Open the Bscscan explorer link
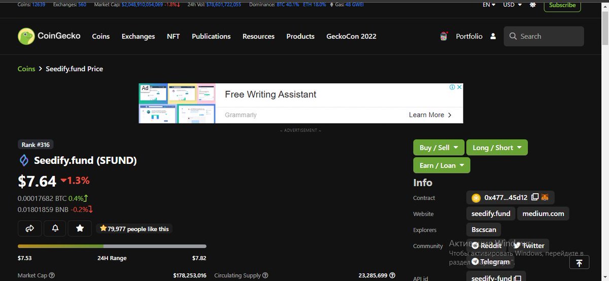The image size is (609, 281). coord(484,230)
